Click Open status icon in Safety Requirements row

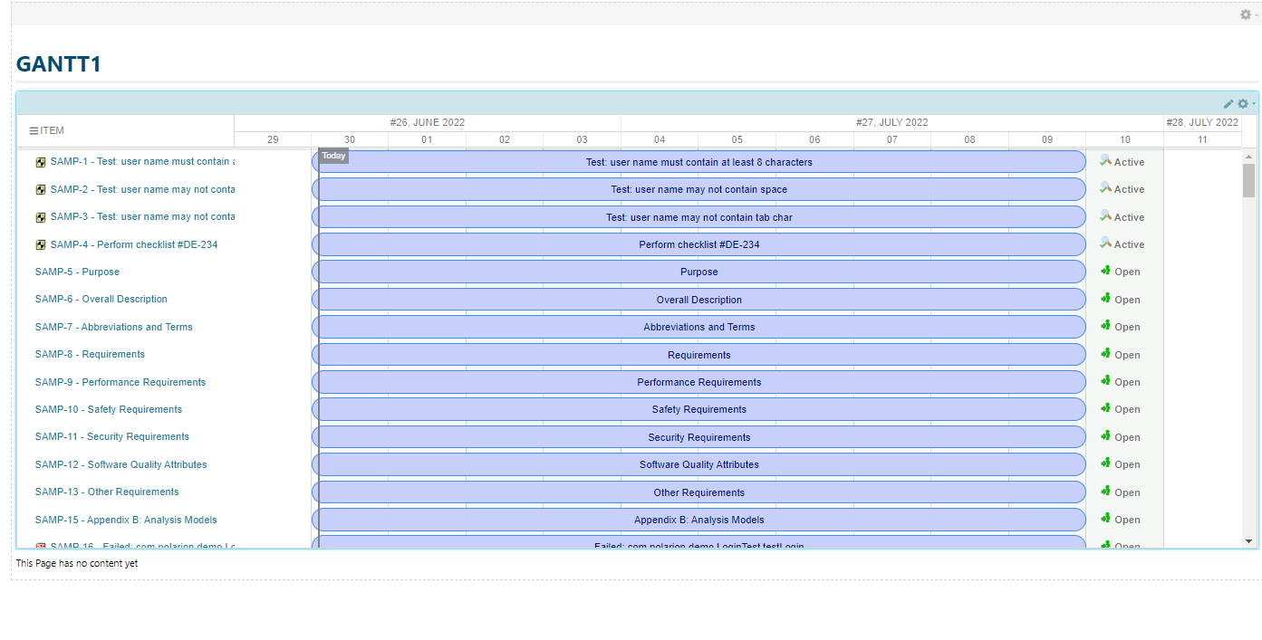pos(1105,408)
